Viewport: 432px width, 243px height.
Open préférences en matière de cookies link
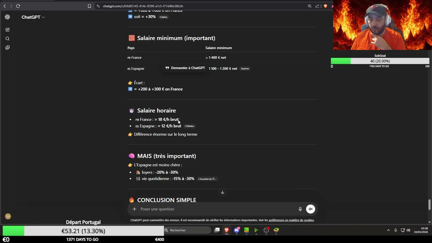(x=292, y=220)
